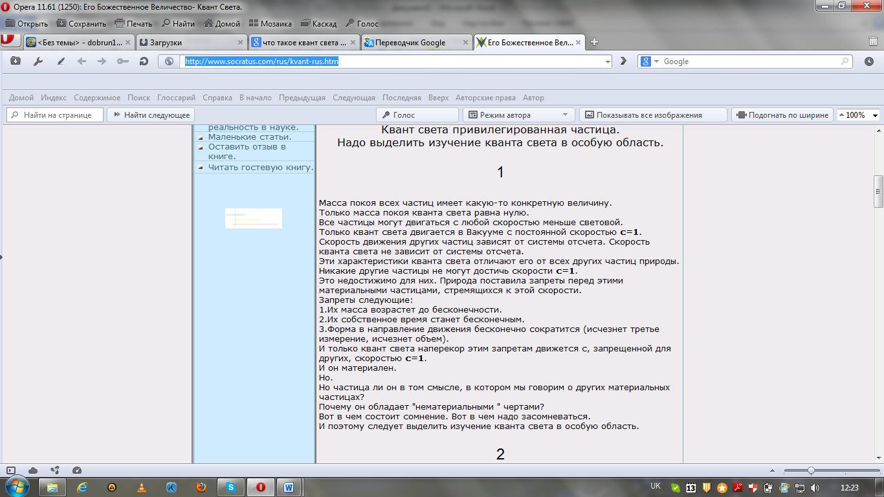Screen dimensions: 884x497
Task: Click the page vertical scrollbar thumb
Action: (x=878, y=192)
